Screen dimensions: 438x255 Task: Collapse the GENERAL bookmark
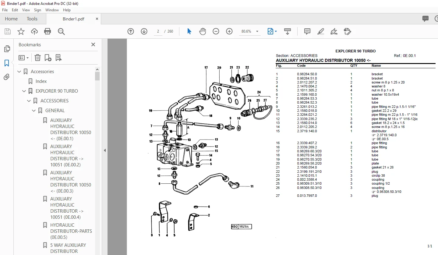click(34, 111)
